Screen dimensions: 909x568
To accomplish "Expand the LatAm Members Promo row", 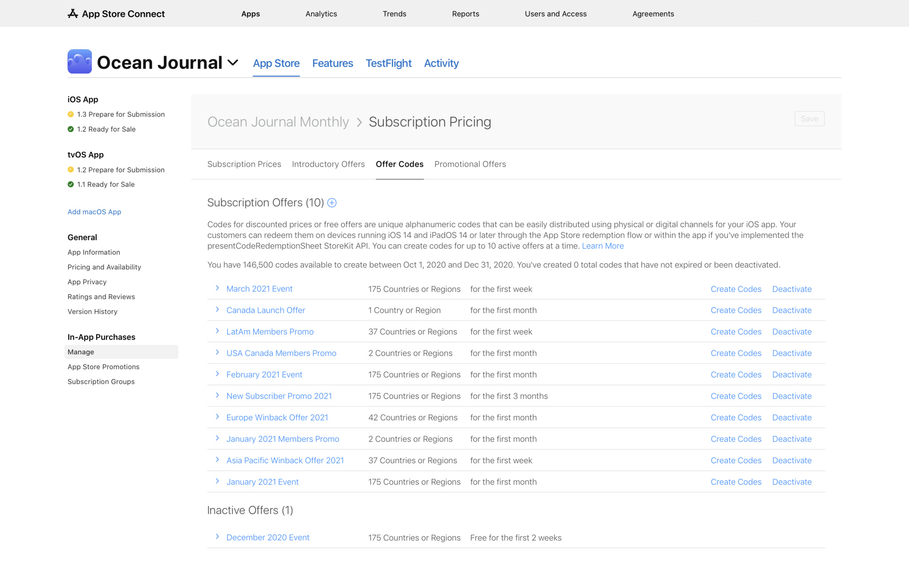I will pos(217,331).
